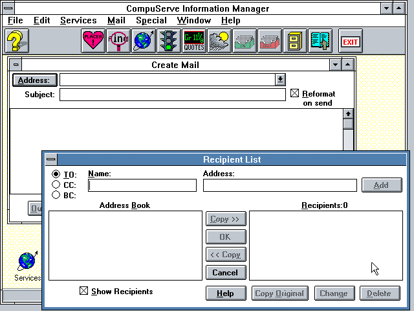Minimize the Create Mail window

click(335, 65)
